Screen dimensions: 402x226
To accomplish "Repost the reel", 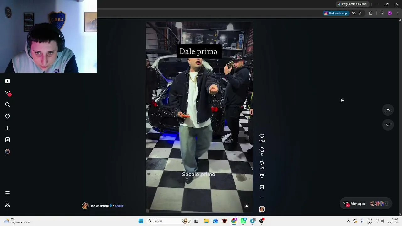I will pyautogui.click(x=262, y=163).
